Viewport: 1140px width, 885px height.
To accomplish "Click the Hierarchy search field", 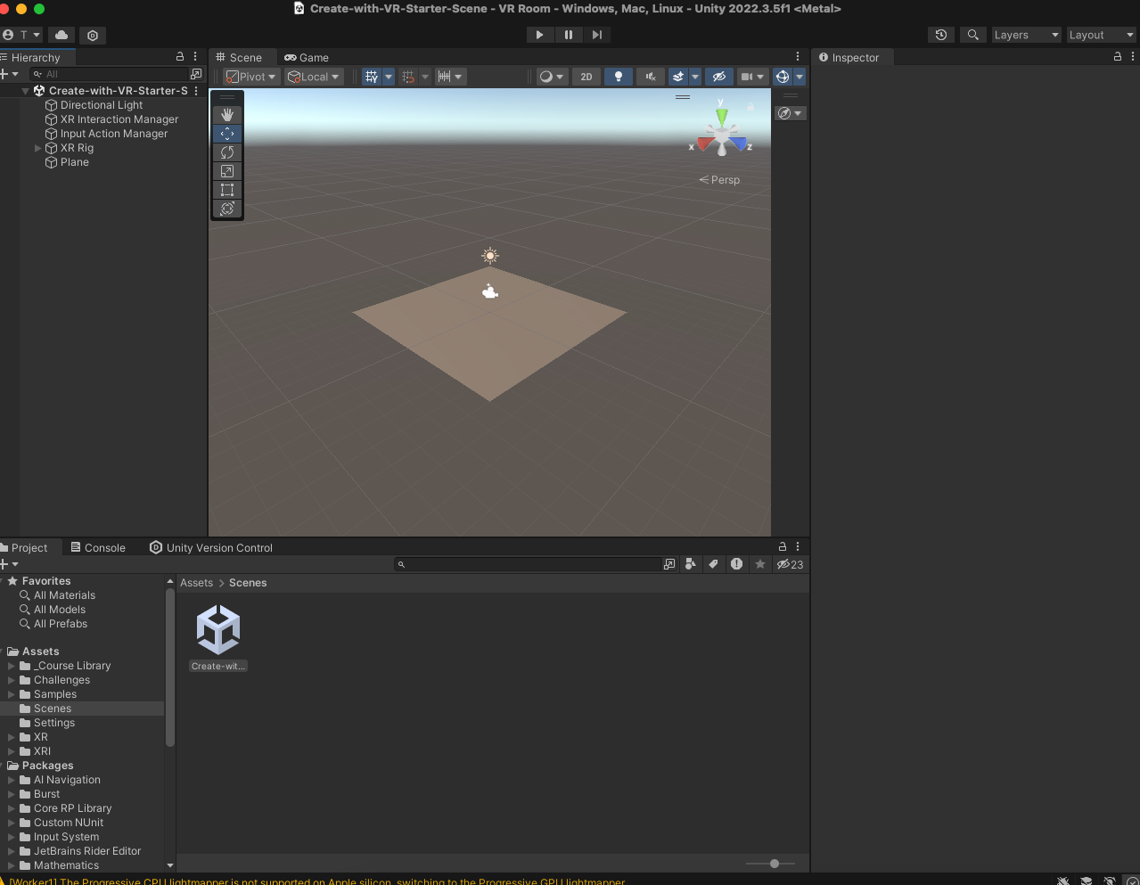I will 110,74.
